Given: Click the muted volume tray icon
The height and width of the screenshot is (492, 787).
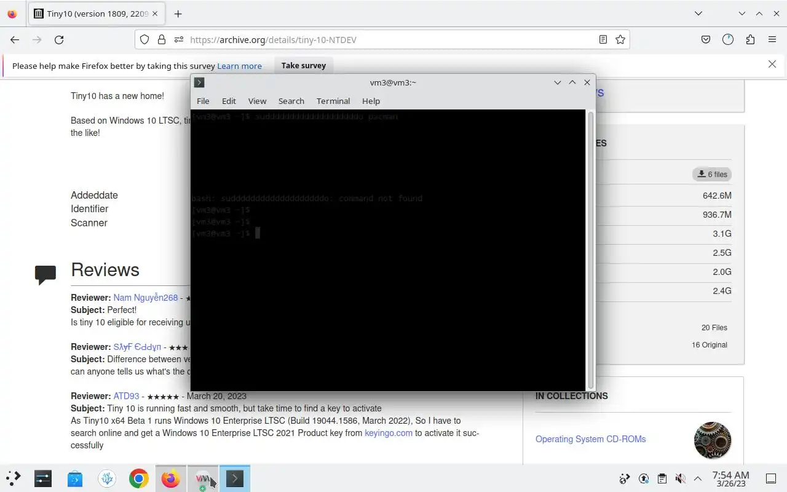Looking at the screenshot, I should [680, 478].
